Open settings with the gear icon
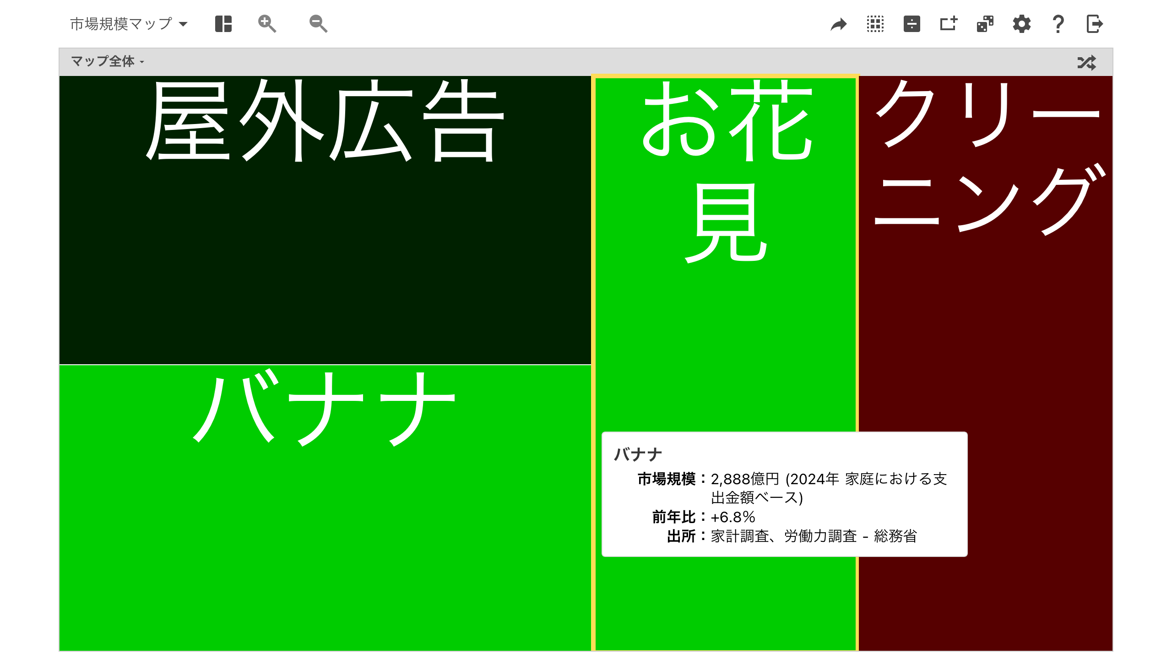The height and width of the screenshot is (659, 1172). pyautogui.click(x=1022, y=24)
